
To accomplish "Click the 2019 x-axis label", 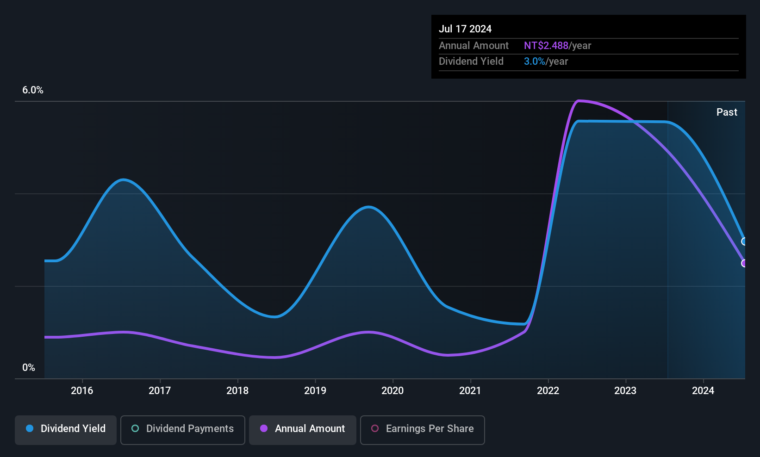I will tap(315, 391).
